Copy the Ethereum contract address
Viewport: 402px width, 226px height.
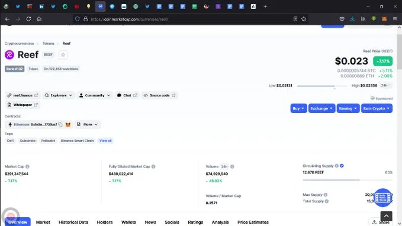[60, 124]
